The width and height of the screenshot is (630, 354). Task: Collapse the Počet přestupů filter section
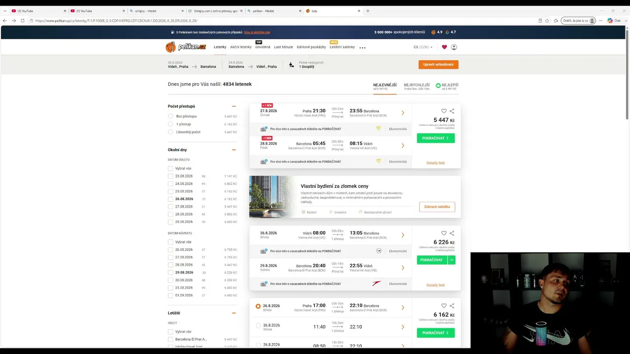coord(234,106)
